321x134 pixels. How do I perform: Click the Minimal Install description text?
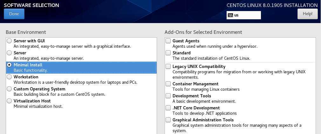click(x=31, y=70)
